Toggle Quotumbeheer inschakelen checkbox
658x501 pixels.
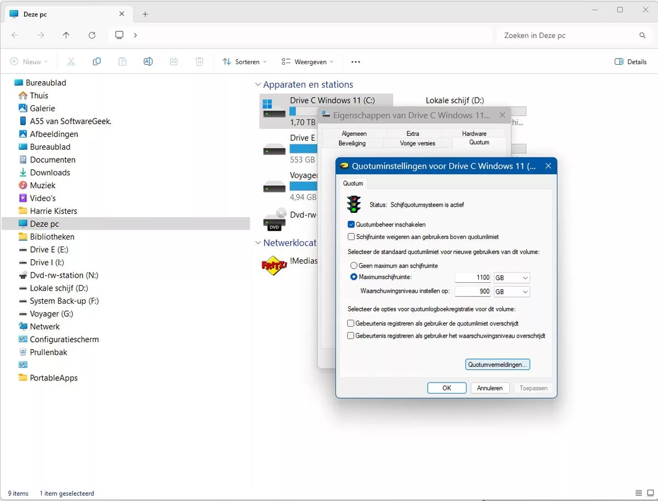point(351,224)
